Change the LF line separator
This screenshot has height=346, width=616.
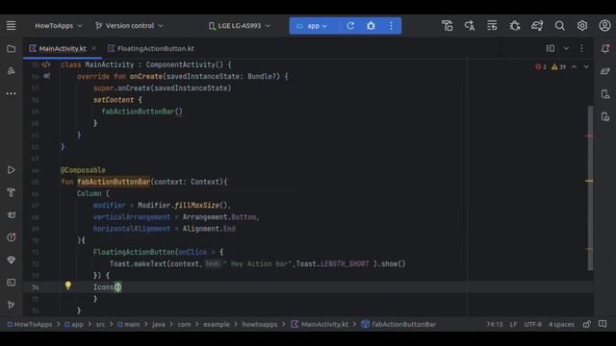[x=513, y=325]
